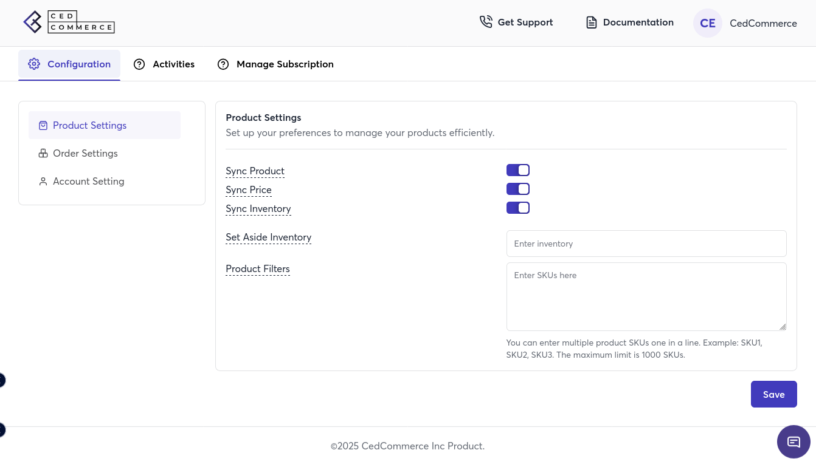
Task: Grab the SKU textarea resize handle
Action: pyautogui.click(x=783, y=327)
